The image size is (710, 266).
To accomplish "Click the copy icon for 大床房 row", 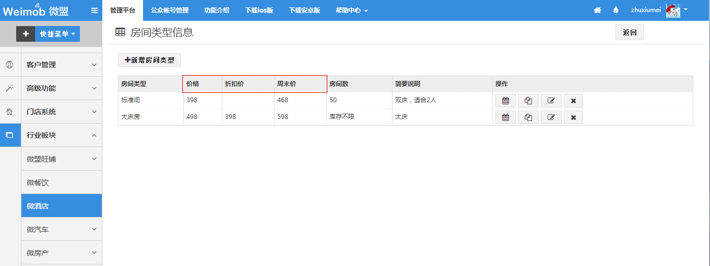I will (528, 117).
